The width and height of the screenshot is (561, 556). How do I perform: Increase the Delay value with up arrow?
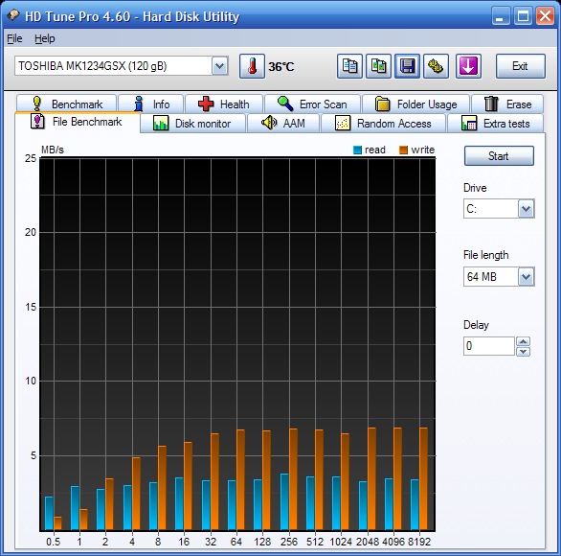pos(523,341)
